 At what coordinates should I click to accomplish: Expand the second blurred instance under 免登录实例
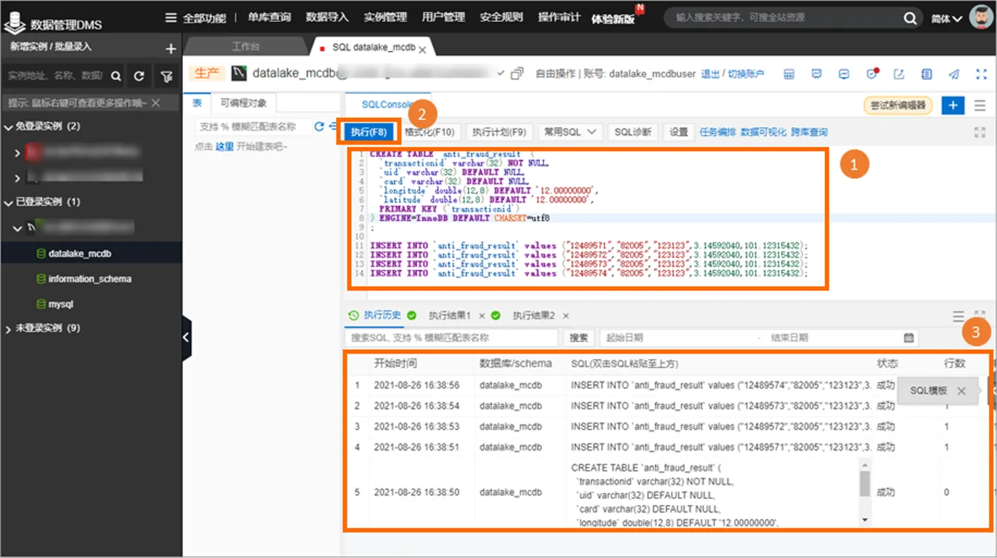[x=18, y=177]
